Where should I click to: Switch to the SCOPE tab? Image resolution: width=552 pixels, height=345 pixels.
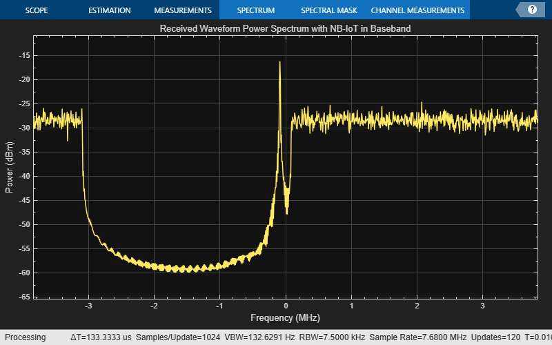pyautogui.click(x=37, y=10)
